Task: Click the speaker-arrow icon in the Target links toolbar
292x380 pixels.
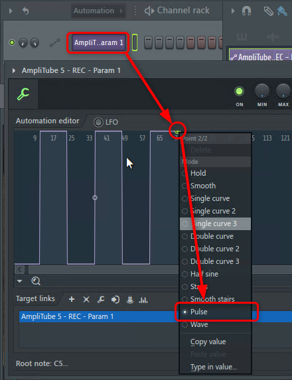Action: [x=115, y=300]
